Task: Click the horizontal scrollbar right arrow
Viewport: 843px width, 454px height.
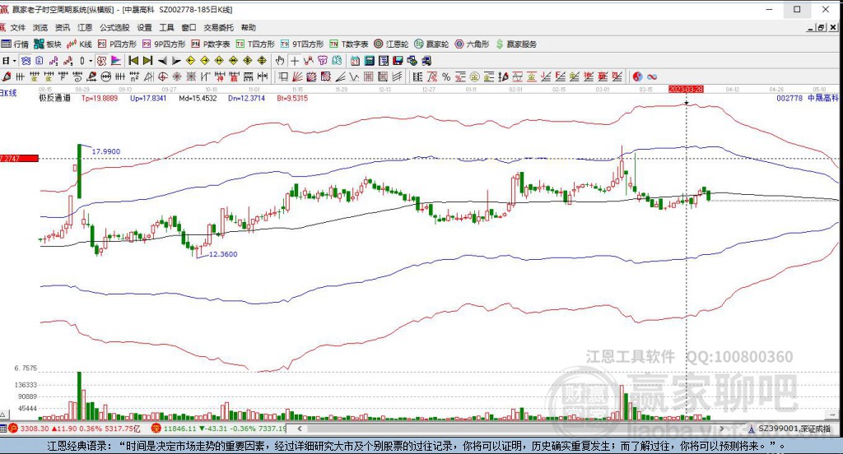Action: point(722,429)
